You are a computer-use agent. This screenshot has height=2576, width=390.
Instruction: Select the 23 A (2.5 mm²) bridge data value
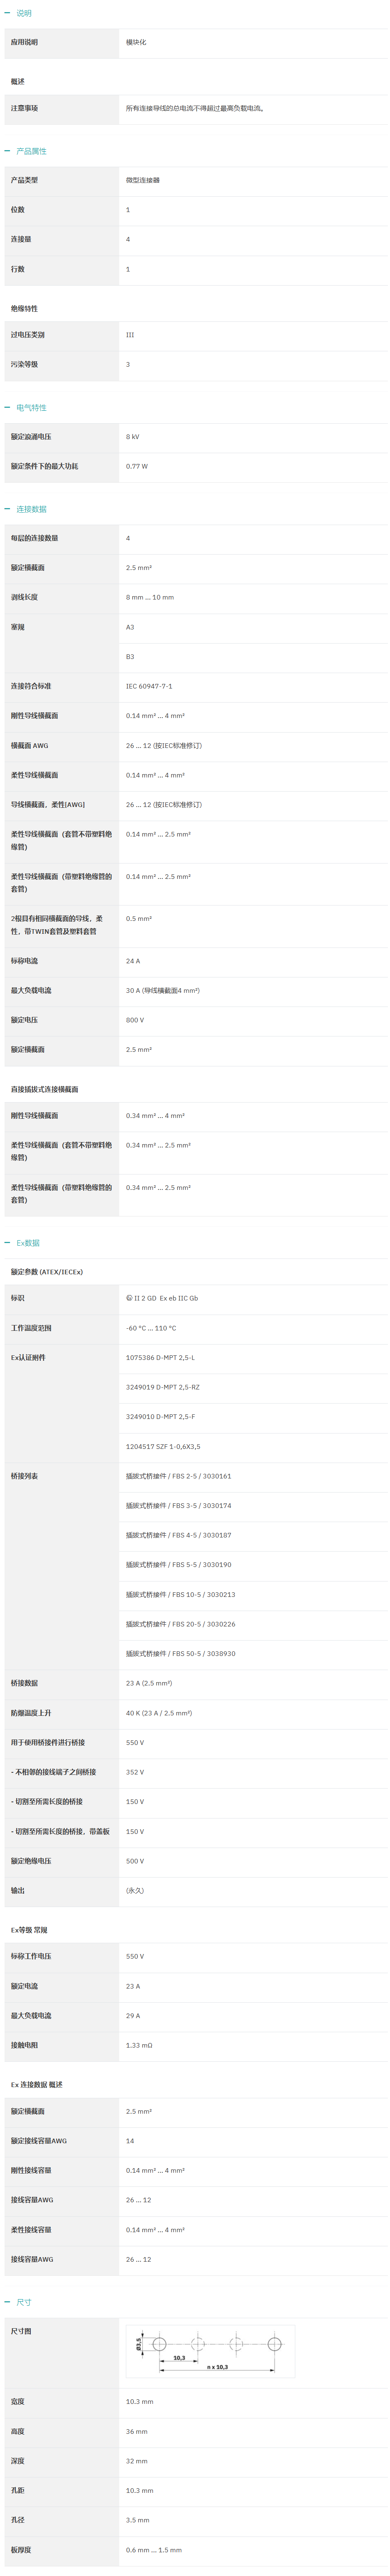tap(149, 1683)
